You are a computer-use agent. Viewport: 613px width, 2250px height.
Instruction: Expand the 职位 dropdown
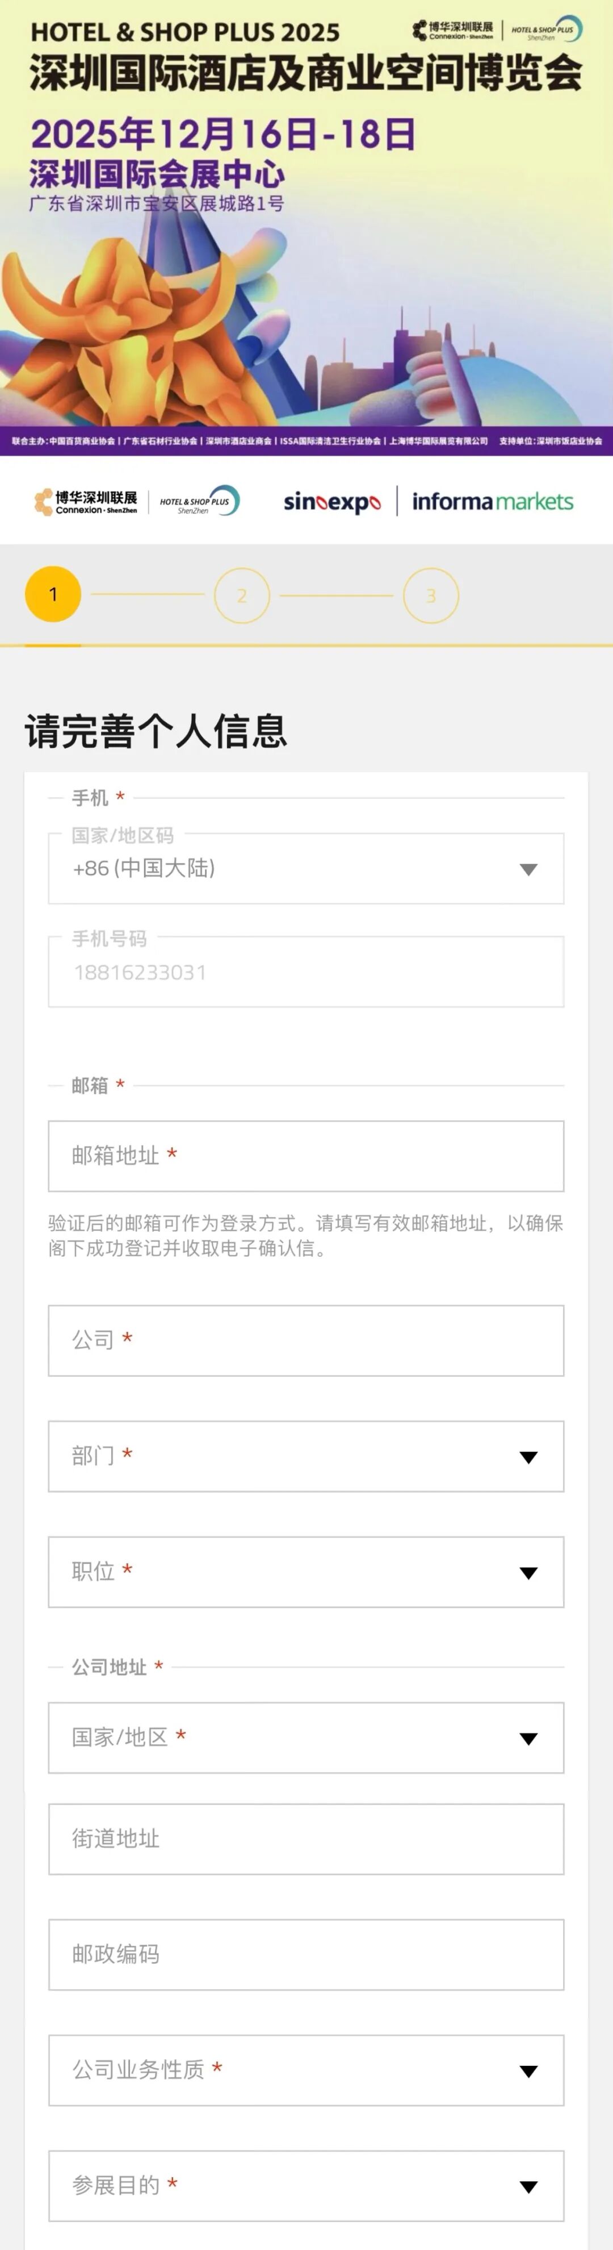coord(306,1572)
